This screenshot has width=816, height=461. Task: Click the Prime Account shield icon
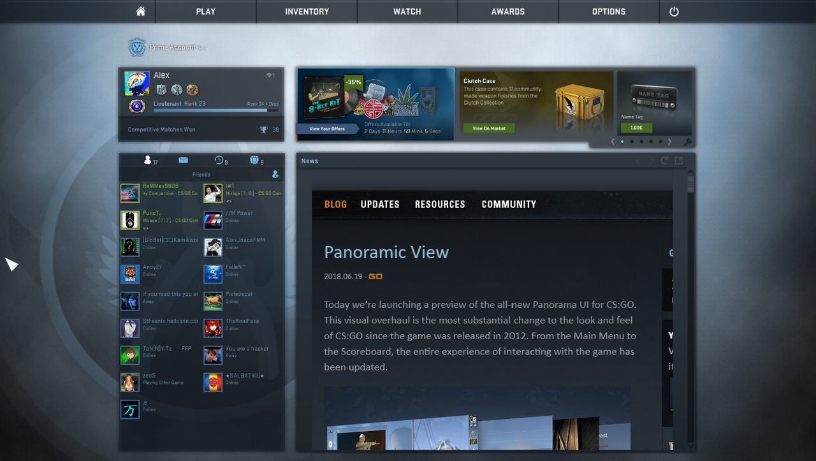pyautogui.click(x=137, y=48)
